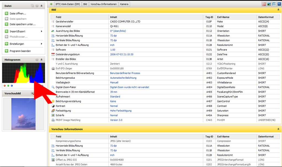Screen dimensions: 282x167
Task: Switch to IPTC-NAA-Daten (IIM) tab
Action: click(68, 4)
